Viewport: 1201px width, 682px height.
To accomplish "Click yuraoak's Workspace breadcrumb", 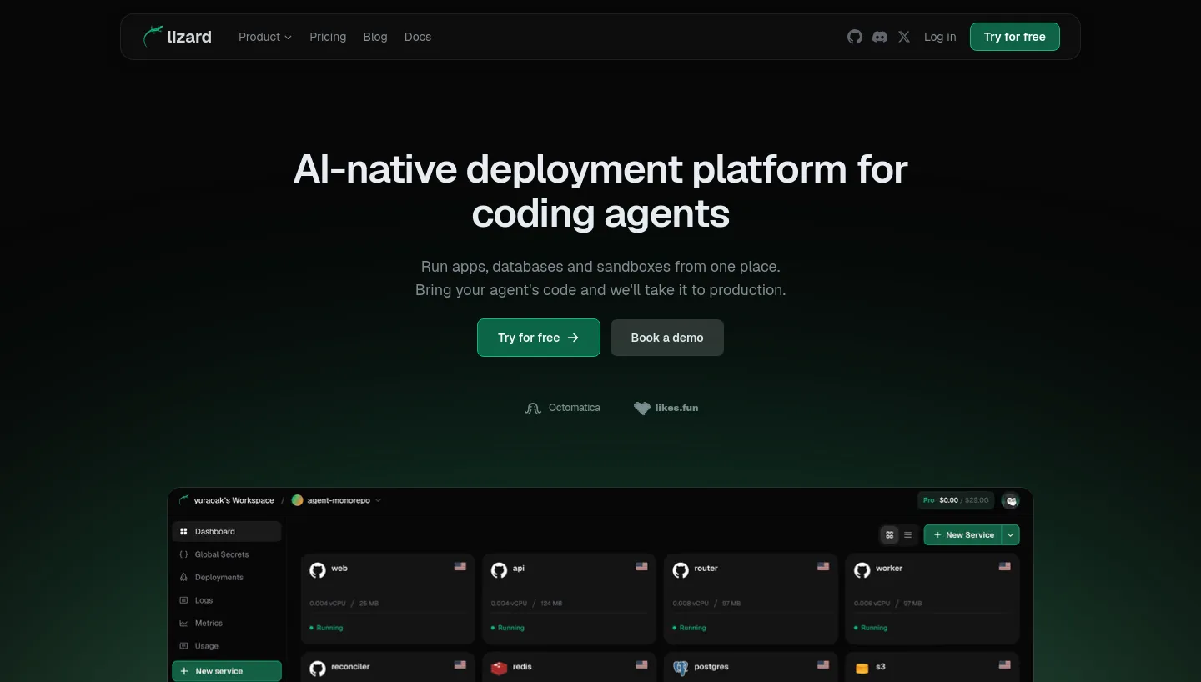I will pyautogui.click(x=234, y=500).
